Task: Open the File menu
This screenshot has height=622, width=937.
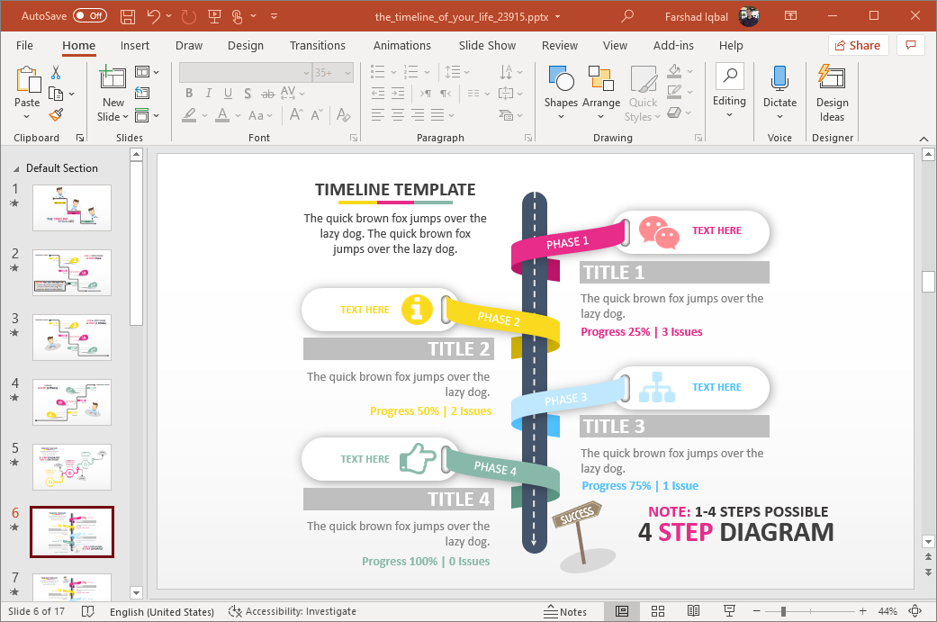Action: pyautogui.click(x=24, y=45)
